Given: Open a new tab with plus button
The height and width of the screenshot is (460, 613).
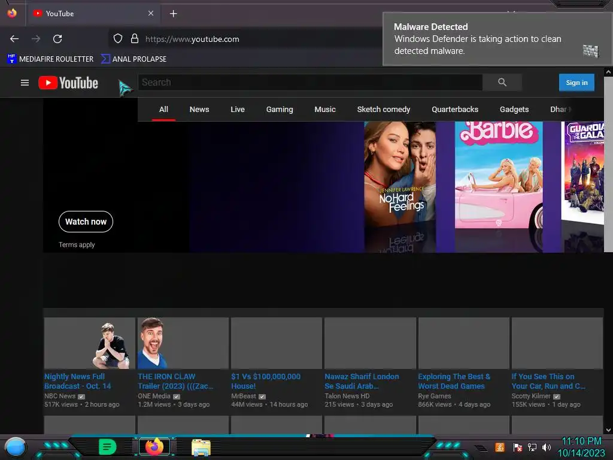Looking at the screenshot, I should [173, 14].
